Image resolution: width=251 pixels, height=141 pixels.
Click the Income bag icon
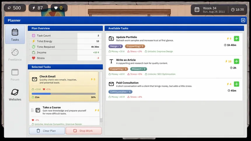click(x=34, y=52)
